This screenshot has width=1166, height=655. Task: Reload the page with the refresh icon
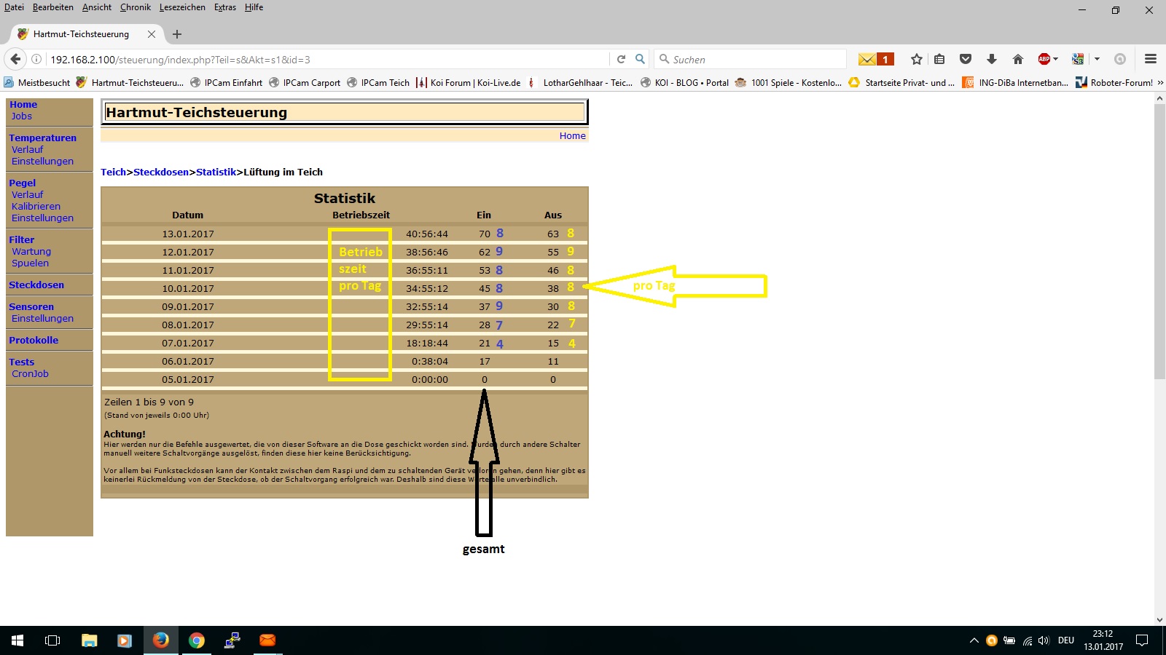click(x=621, y=59)
